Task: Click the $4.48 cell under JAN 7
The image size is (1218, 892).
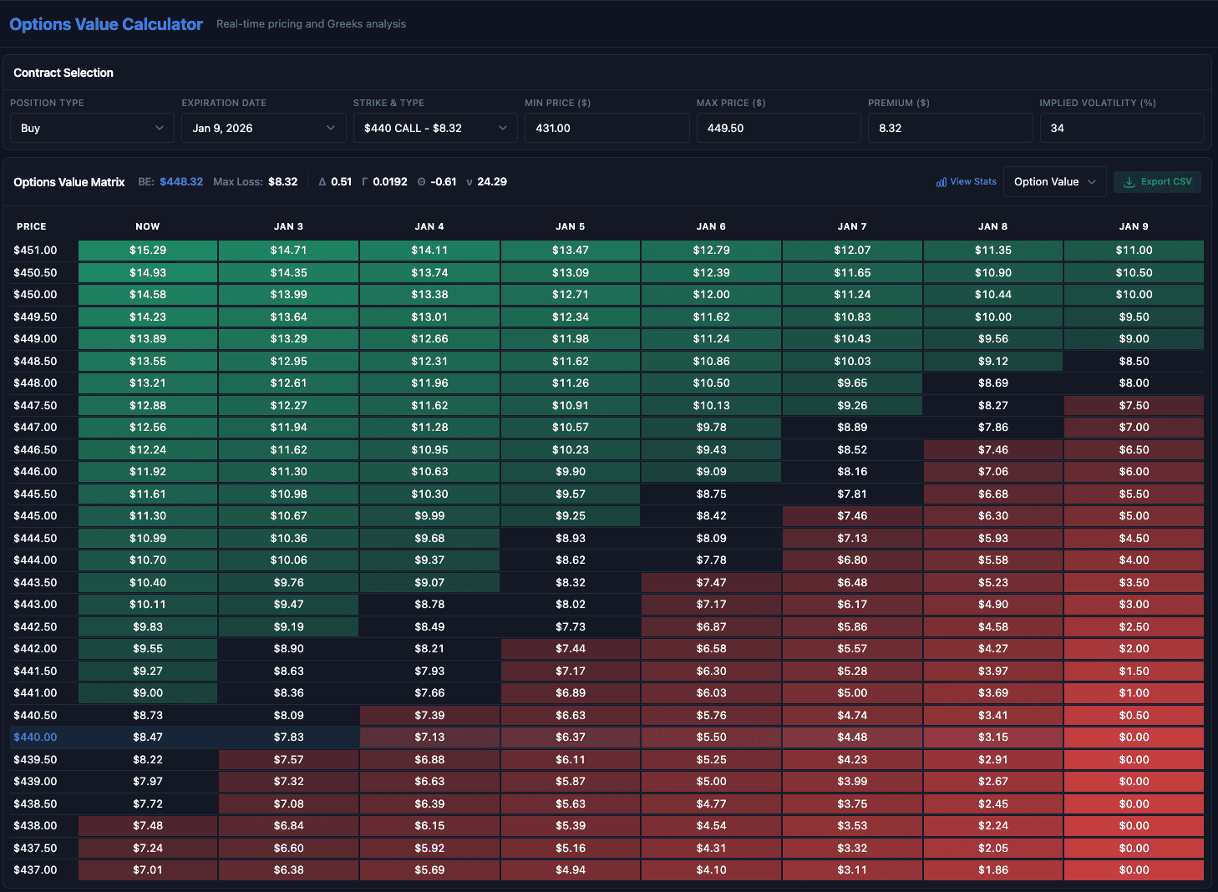Action: click(x=852, y=737)
